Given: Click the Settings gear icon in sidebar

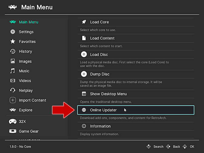Looking at the screenshot, I should click(x=13, y=32).
